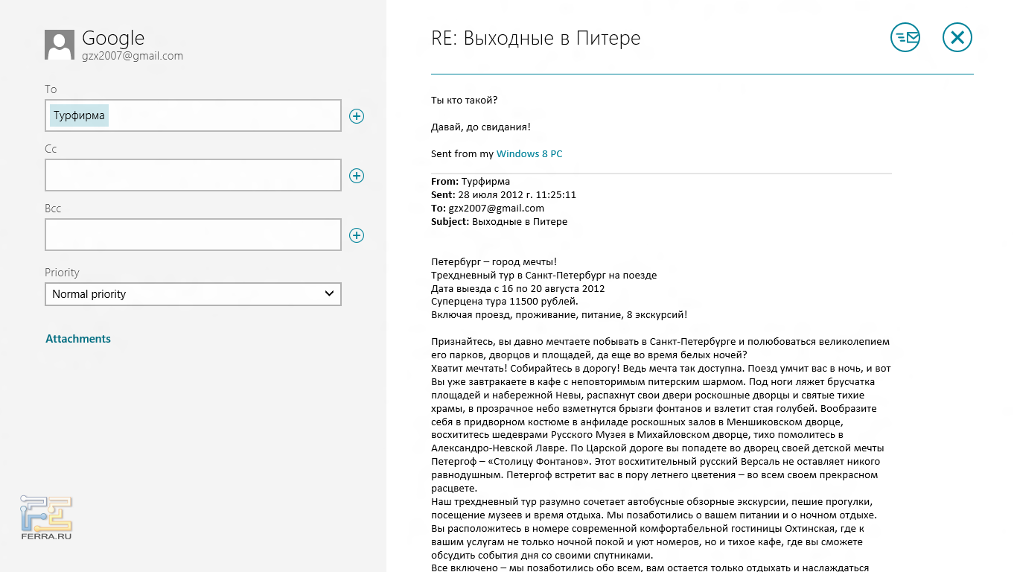
Task: Select the Турфирма recipient chip
Action: point(79,116)
